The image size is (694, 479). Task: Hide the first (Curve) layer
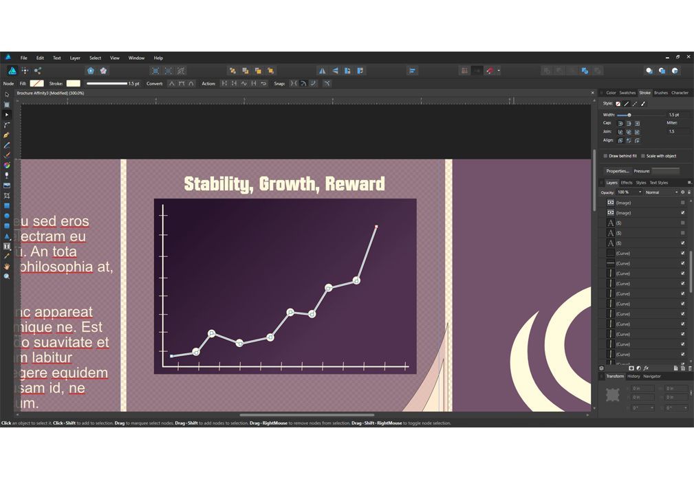[x=683, y=254]
